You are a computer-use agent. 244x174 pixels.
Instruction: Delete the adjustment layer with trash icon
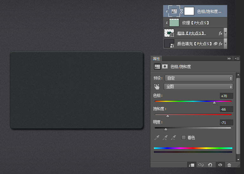point(229,165)
